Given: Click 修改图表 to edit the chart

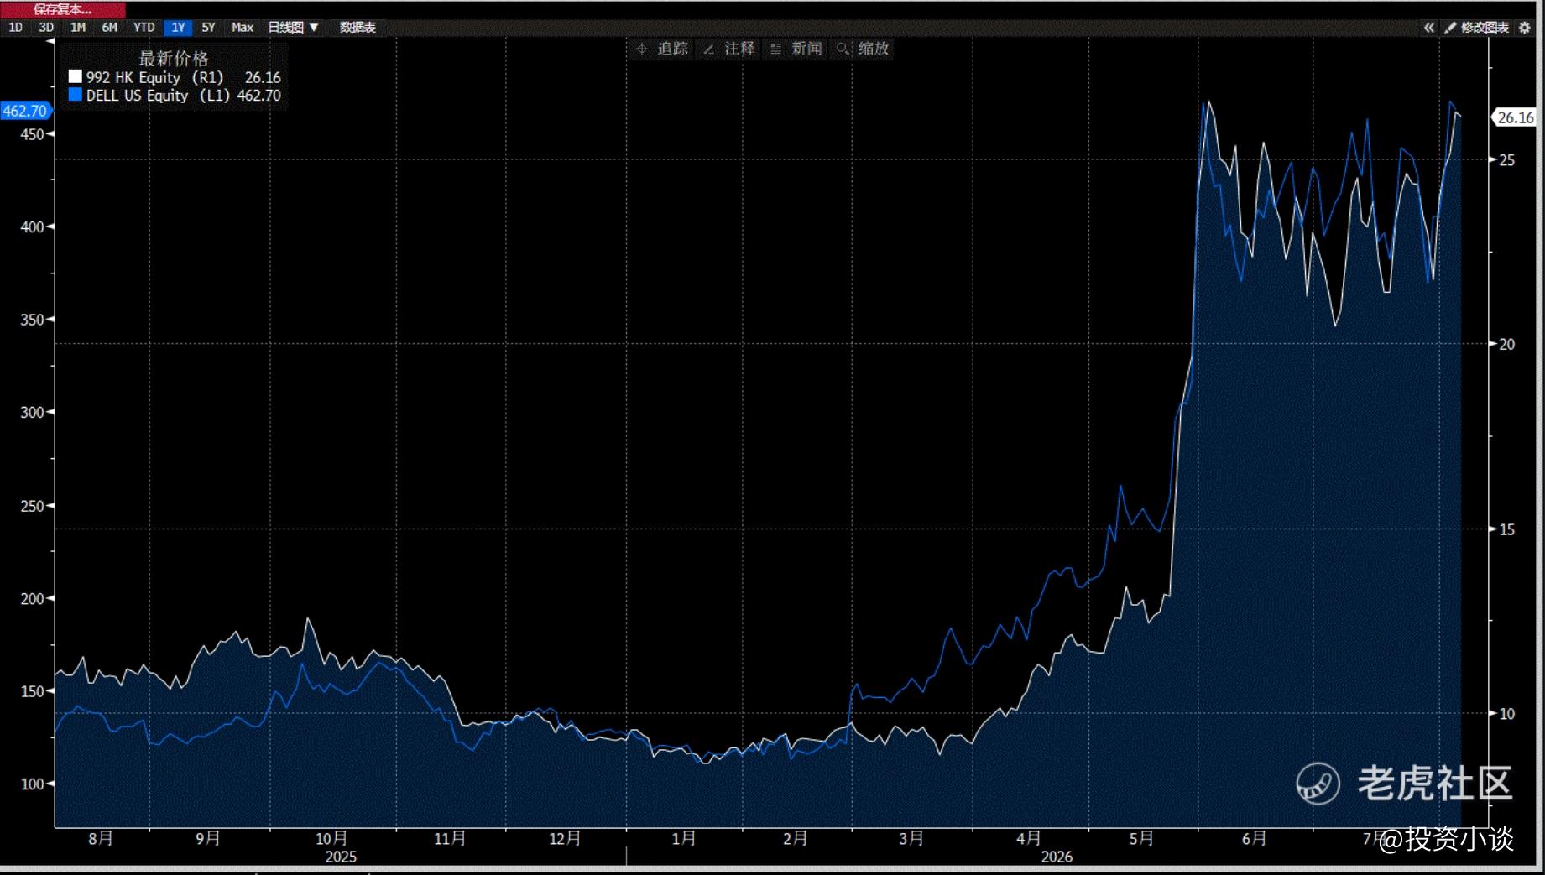Looking at the screenshot, I should point(1477,28).
